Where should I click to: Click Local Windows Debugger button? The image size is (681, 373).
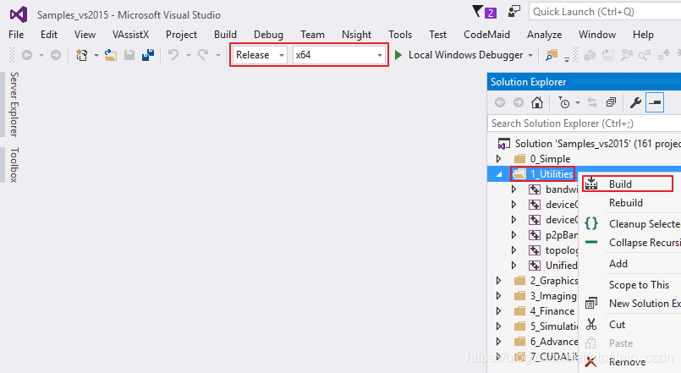click(x=465, y=55)
